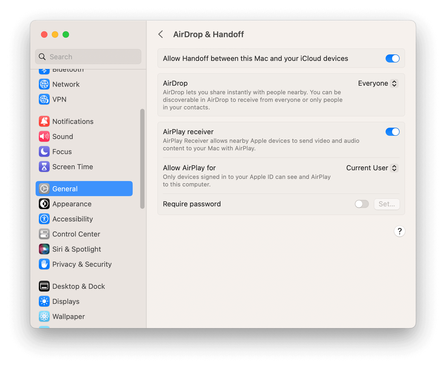This screenshot has width=446, height=368.
Task: Select the Focus moon icon
Action: [44, 152]
